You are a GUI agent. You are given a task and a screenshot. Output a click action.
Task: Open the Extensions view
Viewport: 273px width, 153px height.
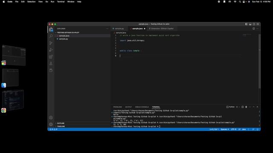pos(51,57)
